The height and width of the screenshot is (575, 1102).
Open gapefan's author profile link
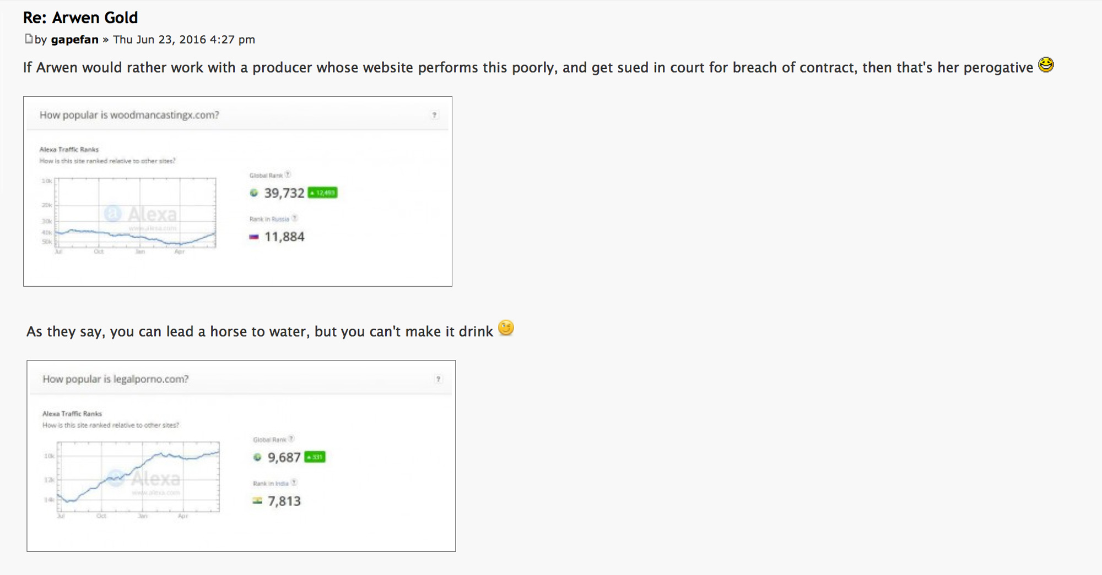coord(74,40)
